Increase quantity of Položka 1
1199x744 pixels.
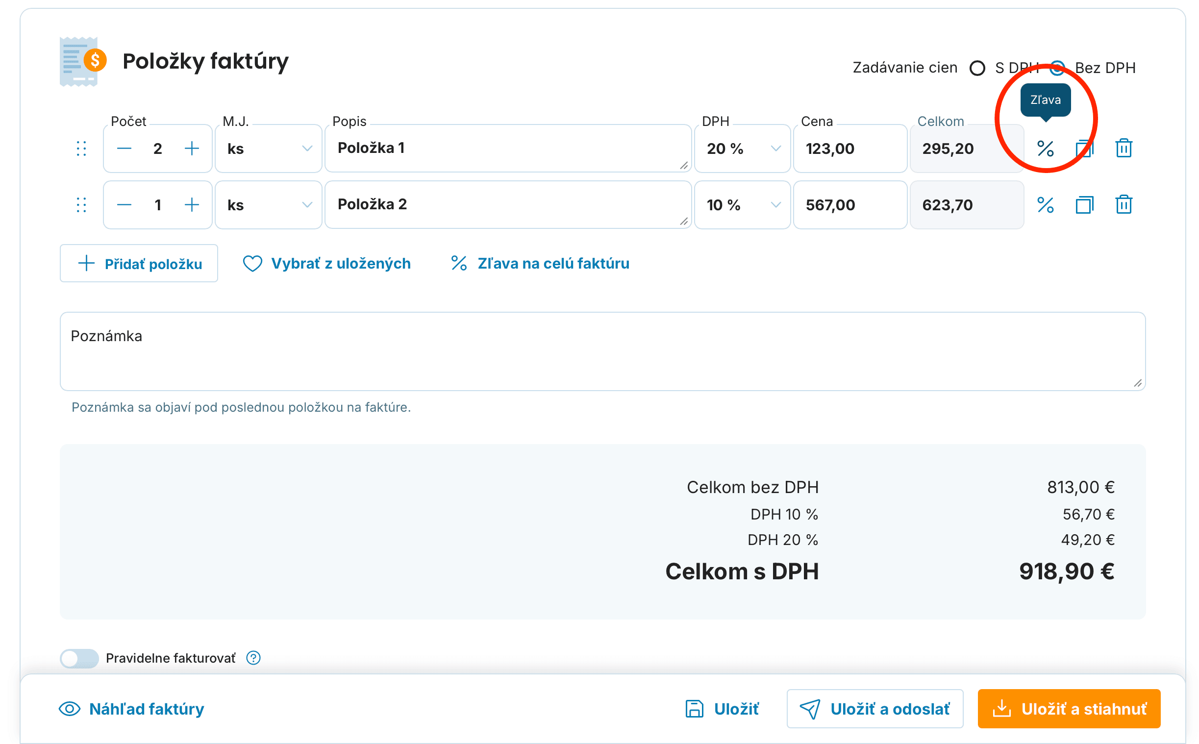coord(191,148)
